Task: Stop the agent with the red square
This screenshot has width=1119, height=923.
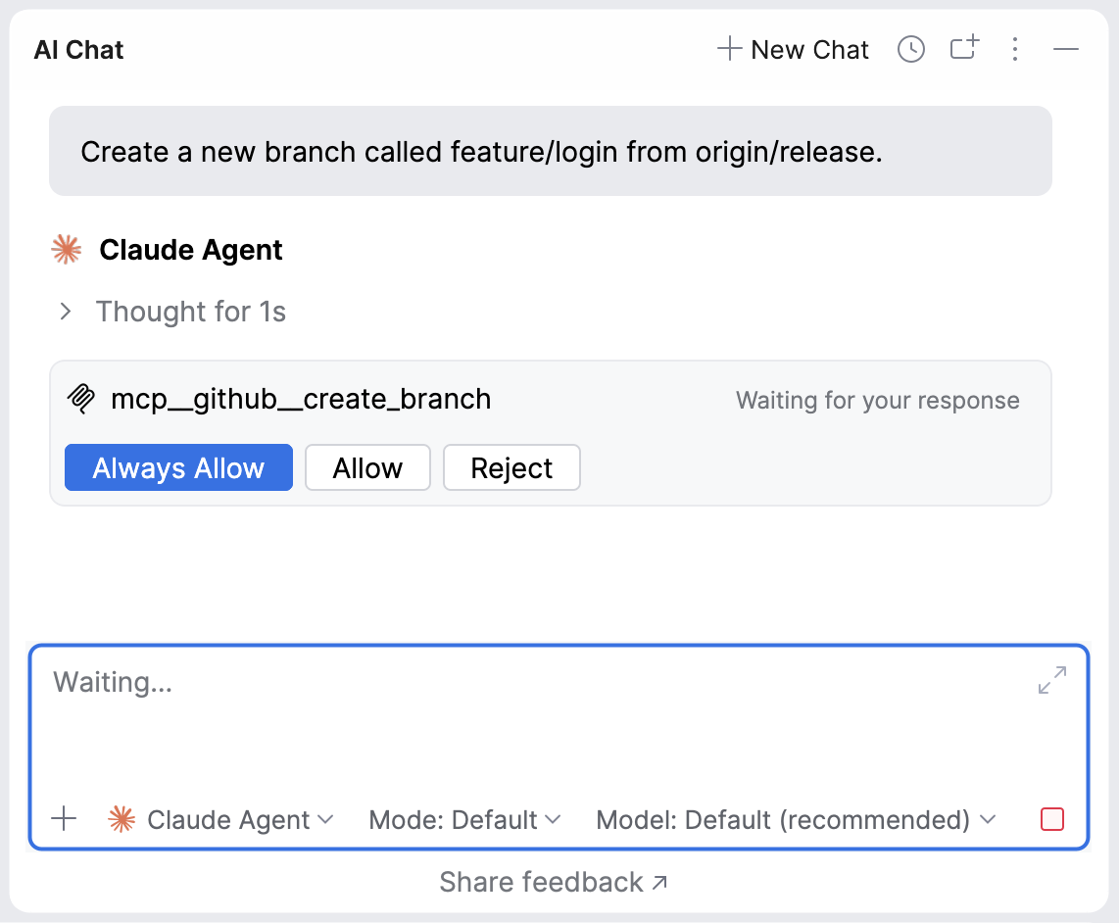Action: coord(1051,819)
